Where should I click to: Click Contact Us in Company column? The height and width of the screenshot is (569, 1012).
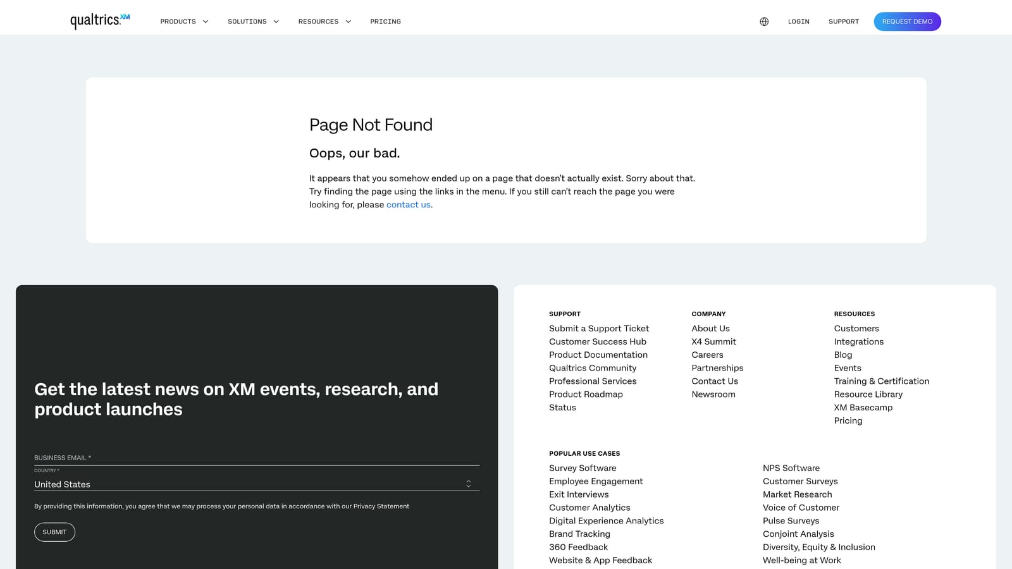715,381
